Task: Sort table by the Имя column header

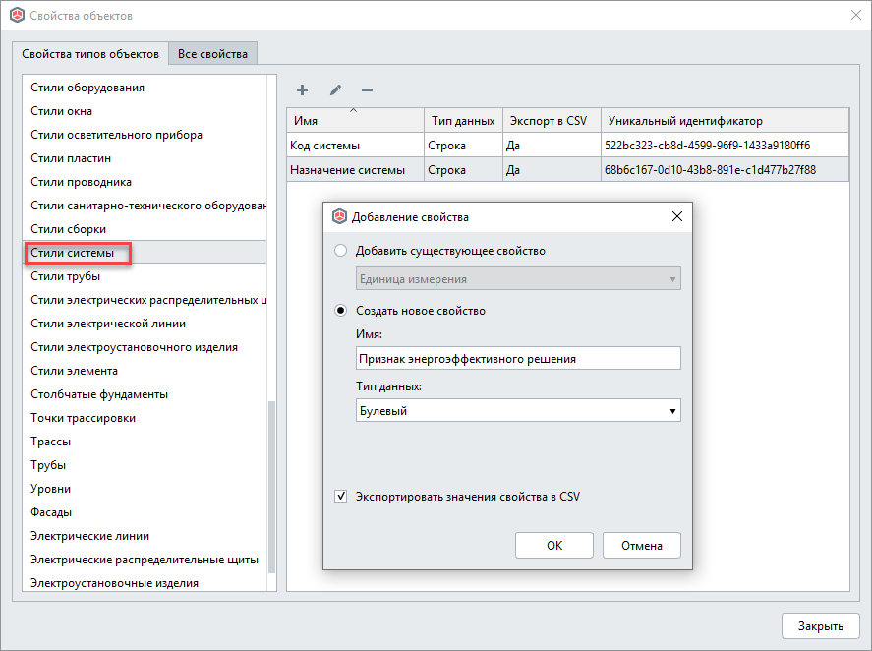Action: pyautogui.click(x=355, y=120)
